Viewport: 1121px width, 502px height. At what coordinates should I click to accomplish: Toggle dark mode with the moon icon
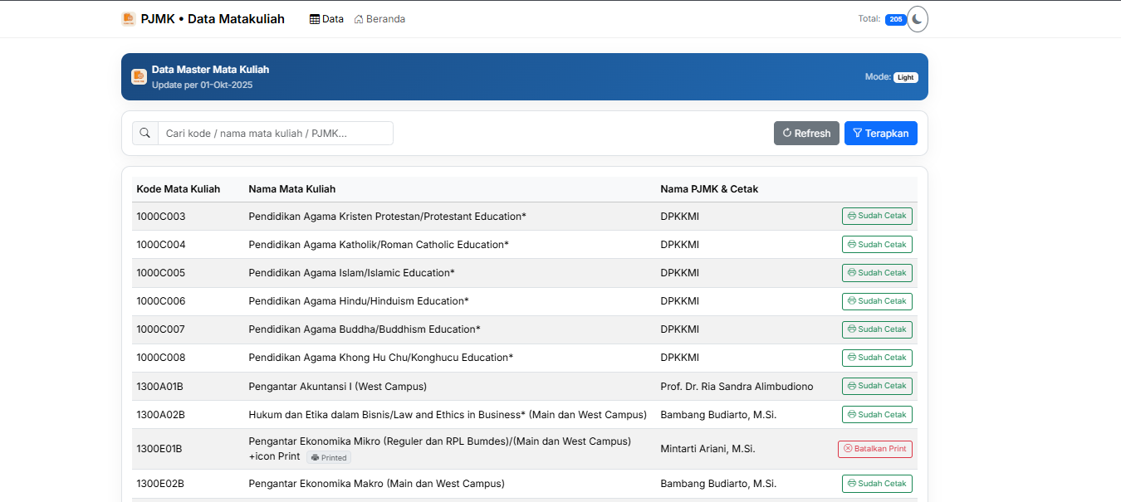(917, 19)
